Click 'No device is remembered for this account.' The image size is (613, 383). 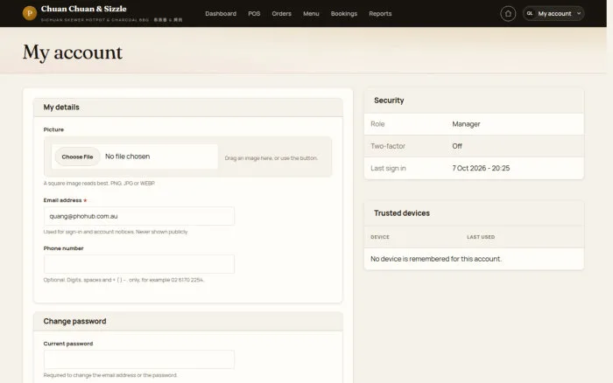click(436, 259)
